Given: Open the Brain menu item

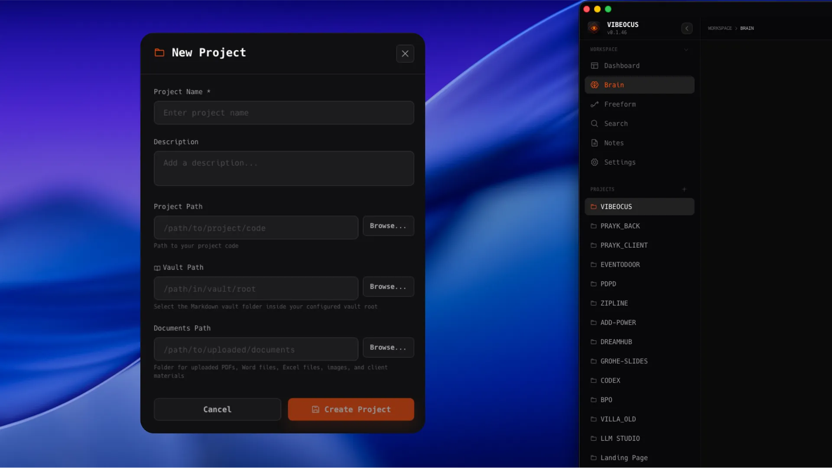Looking at the screenshot, I should [639, 85].
